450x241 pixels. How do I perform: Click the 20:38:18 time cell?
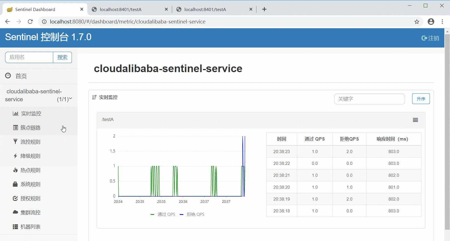[282, 211]
